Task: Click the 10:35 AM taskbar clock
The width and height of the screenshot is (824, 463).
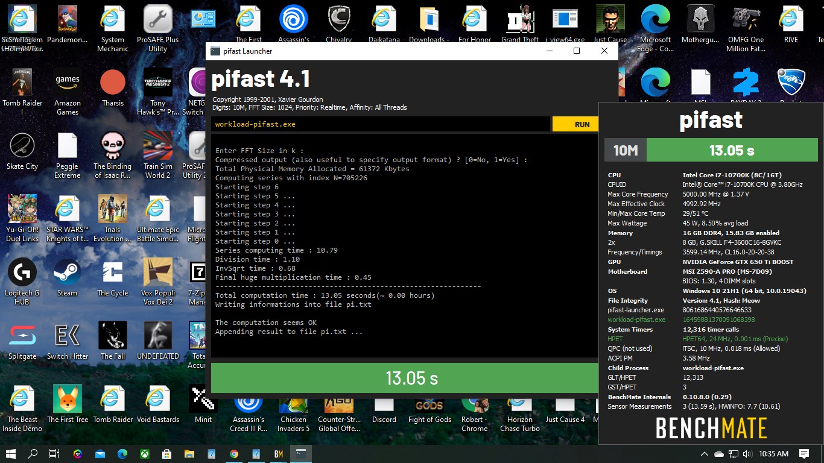Action: [x=774, y=453]
